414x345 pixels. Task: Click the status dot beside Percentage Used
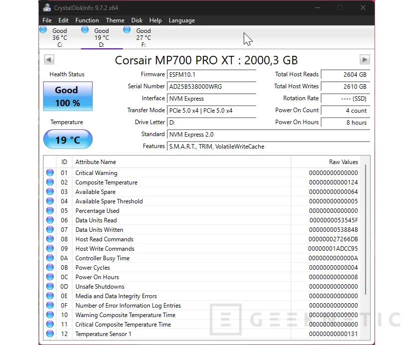tap(49, 210)
